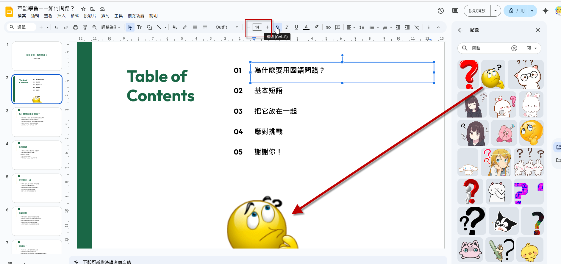Click the 共用 share button
The width and height of the screenshot is (561, 264).
click(x=517, y=11)
